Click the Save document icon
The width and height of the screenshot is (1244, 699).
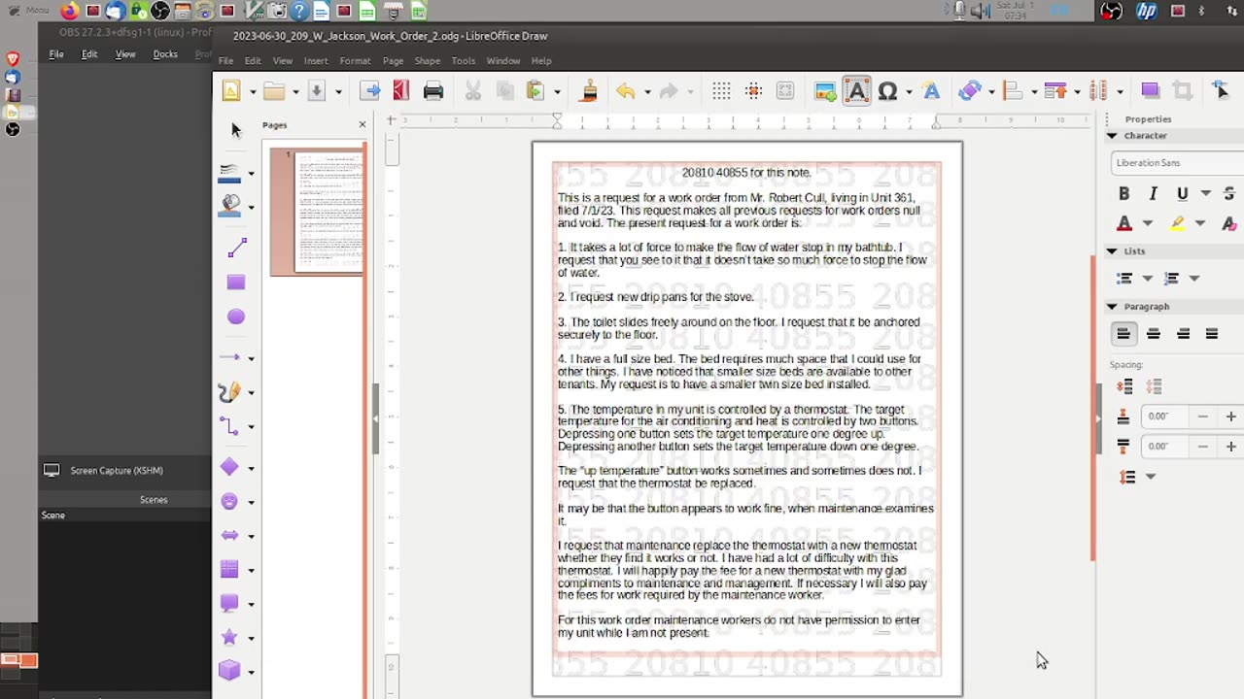[x=316, y=91]
